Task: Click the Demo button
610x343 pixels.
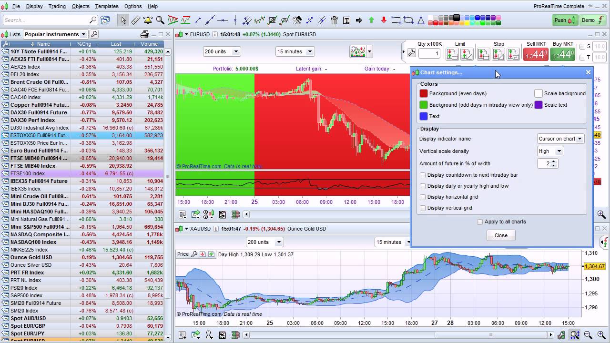Action: click(592, 20)
